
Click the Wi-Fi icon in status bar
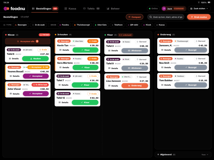pos(199,2)
